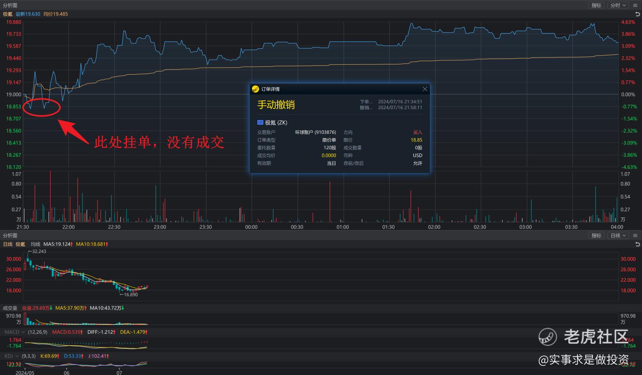642x375 pixels.
Task: Click the 19.880 price axis label
Action: [13, 22]
